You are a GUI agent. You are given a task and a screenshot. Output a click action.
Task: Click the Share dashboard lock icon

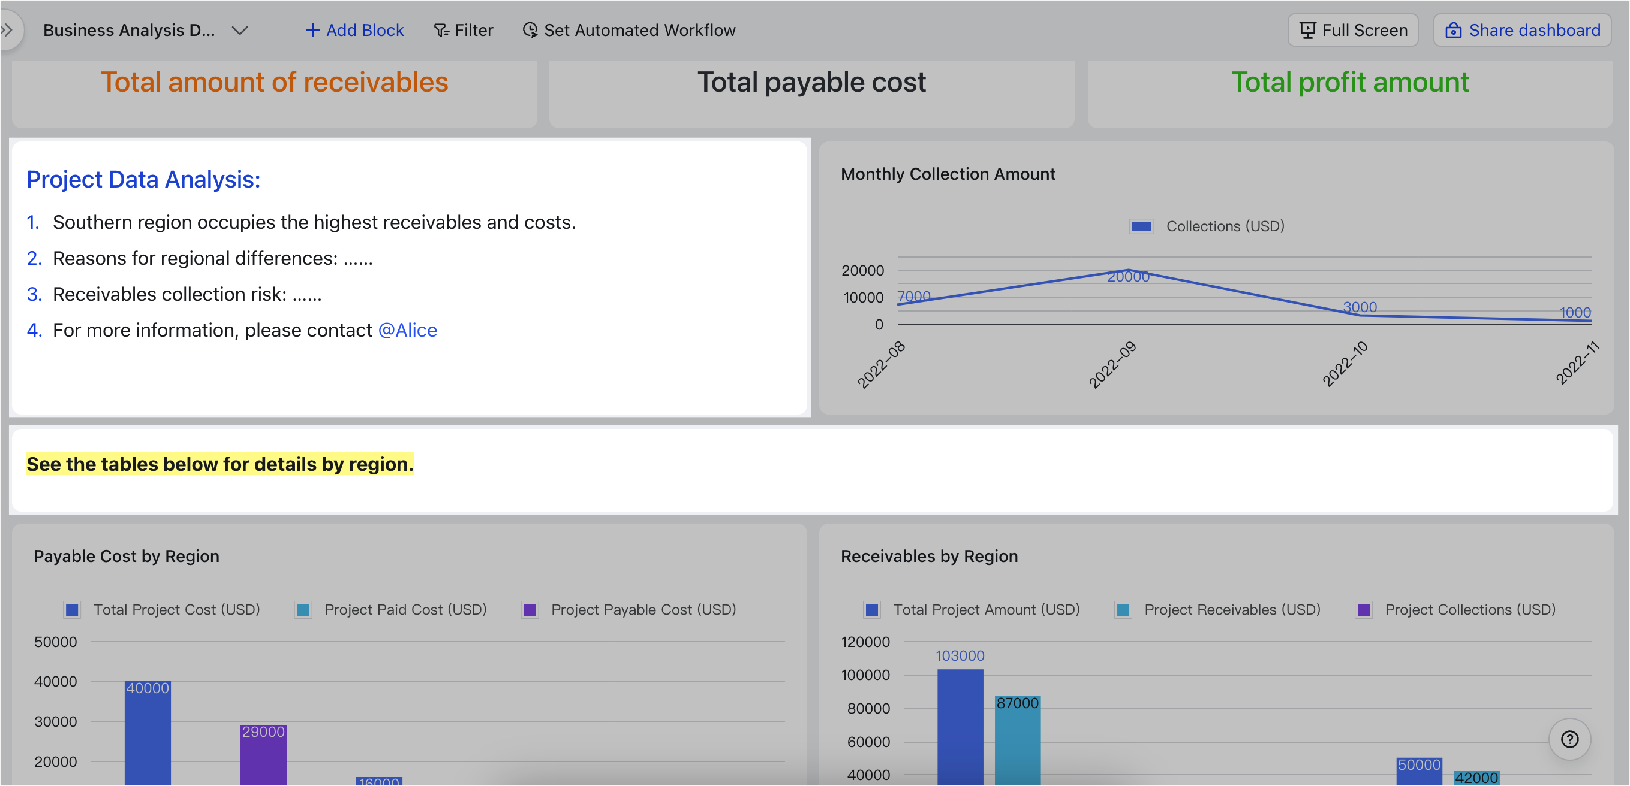(x=1454, y=31)
